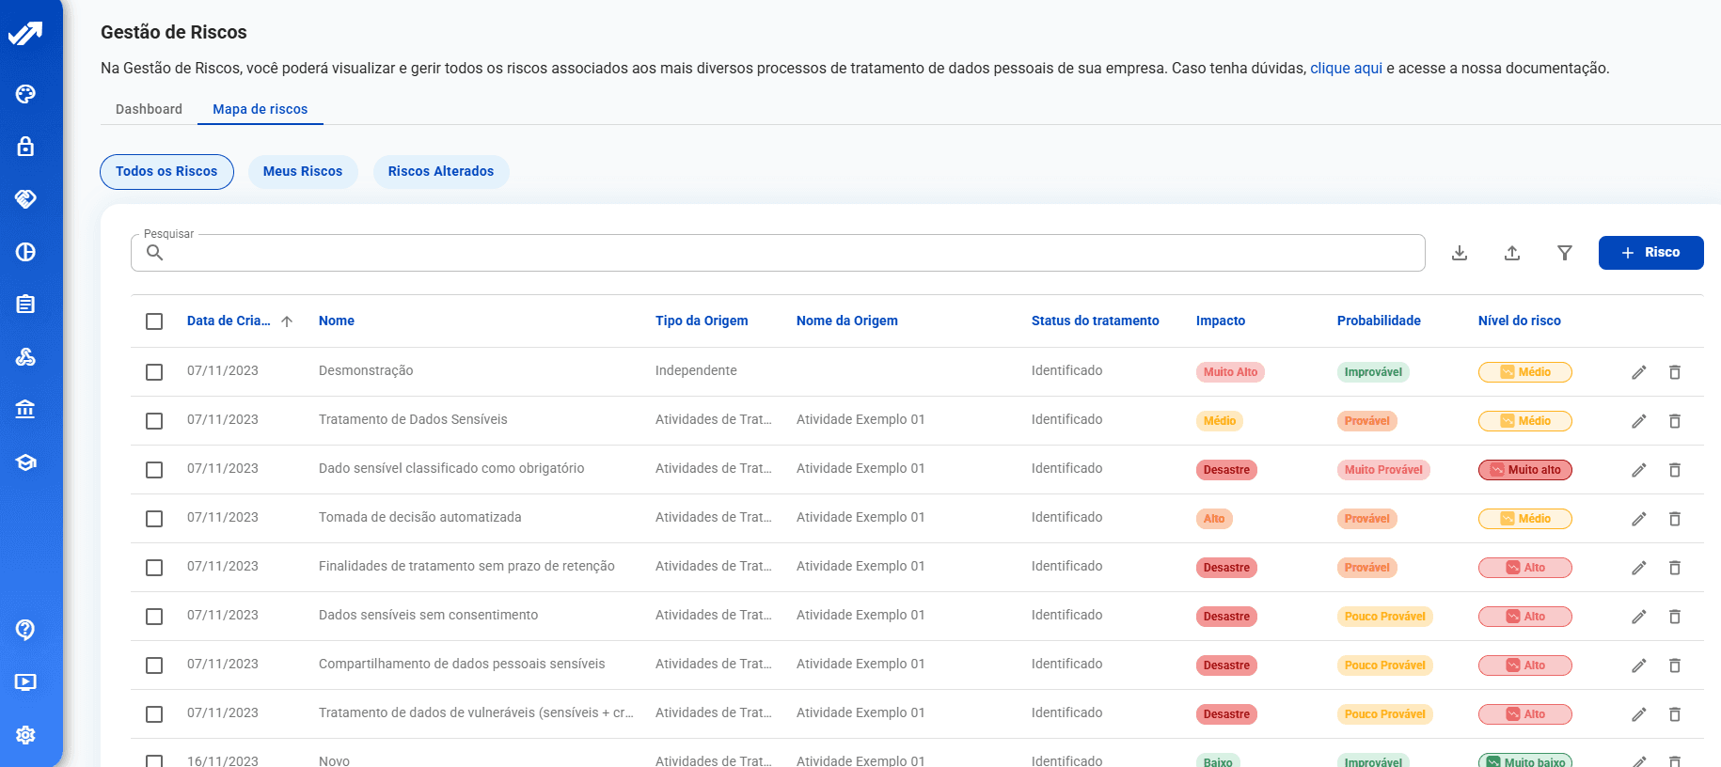Tick the Tomada de decisão automatizada checkbox

pos(154,519)
